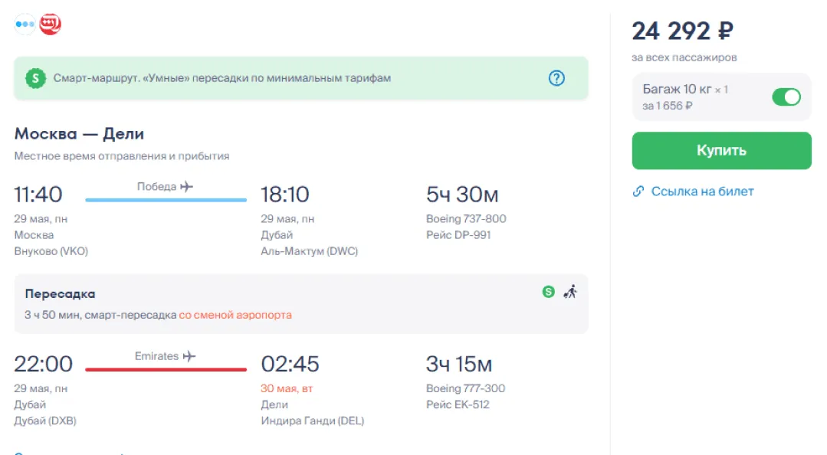The height and width of the screenshot is (455, 827).
Task: Click the Pobeda airline logo with blue dots
Action: (25, 24)
